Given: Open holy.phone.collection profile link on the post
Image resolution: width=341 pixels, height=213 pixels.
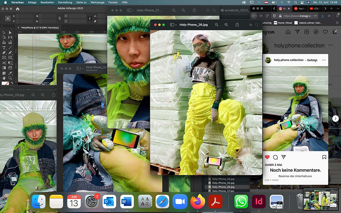Looking at the screenshot, I should pos(288,60).
